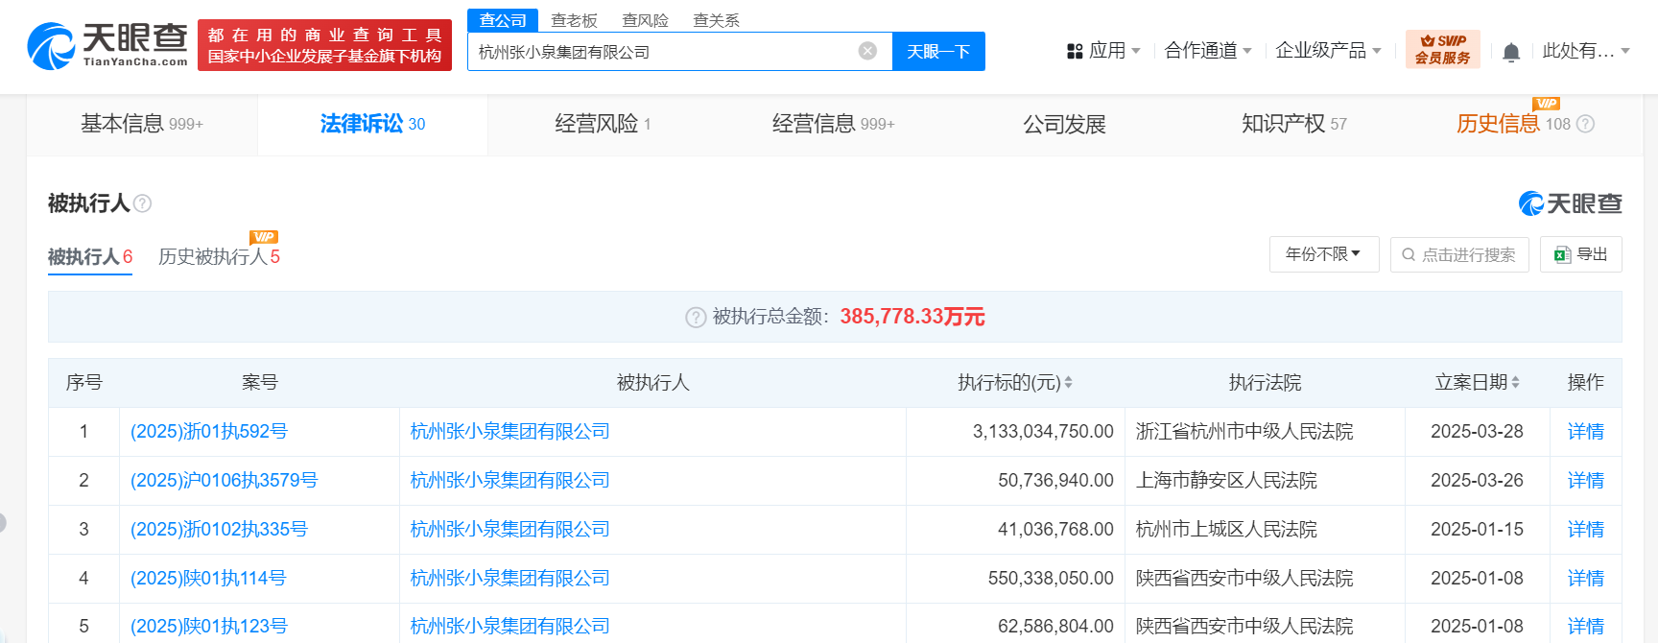Click date 2025-03-28 cell

pyautogui.click(x=1477, y=432)
